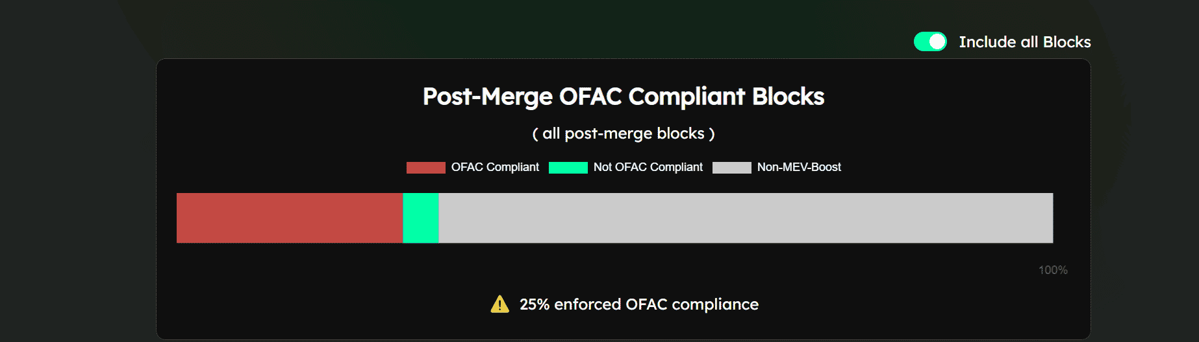Click the gray Non-MEV-Boost legend swatch
The image size is (1199, 342).
tap(732, 168)
